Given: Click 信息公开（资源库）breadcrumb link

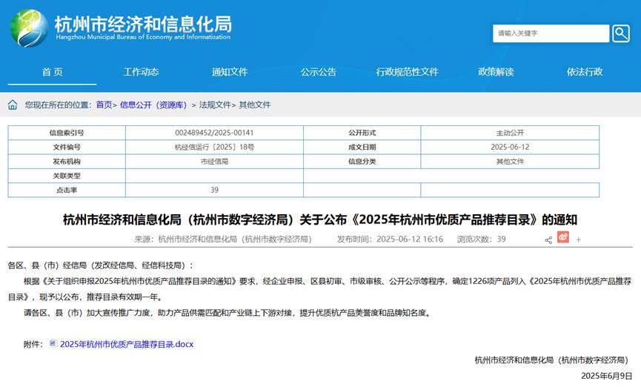Looking at the screenshot, I should [153, 105].
